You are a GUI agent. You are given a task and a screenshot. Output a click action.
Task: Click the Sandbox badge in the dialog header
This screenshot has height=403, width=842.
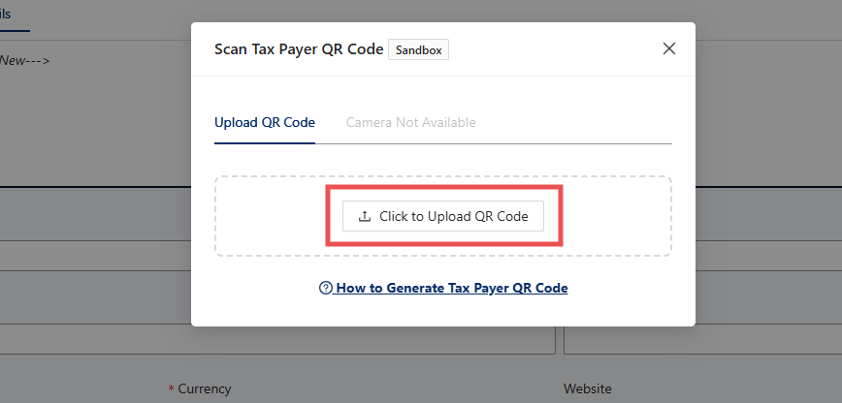click(418, 49)
